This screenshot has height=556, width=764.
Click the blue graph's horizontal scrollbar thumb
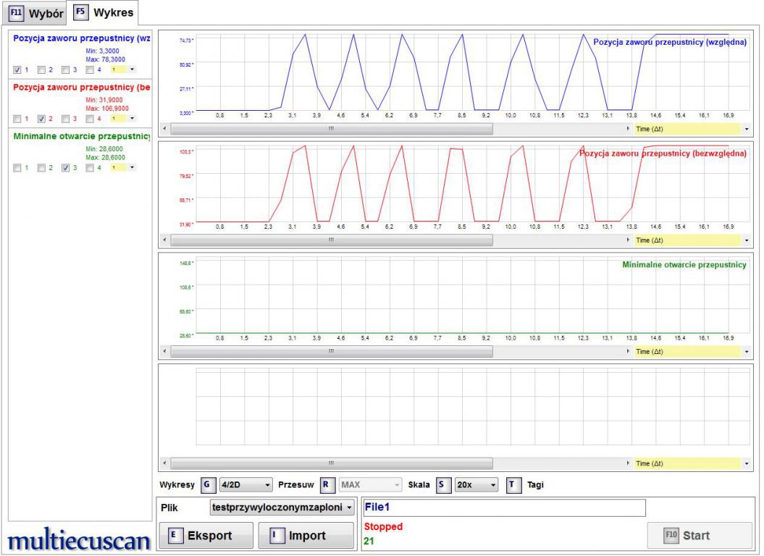point(331,128)
